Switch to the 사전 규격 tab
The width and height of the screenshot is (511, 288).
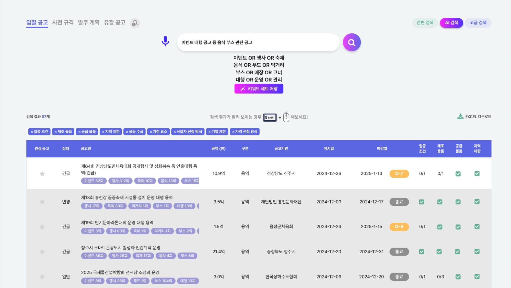(63, 22)
